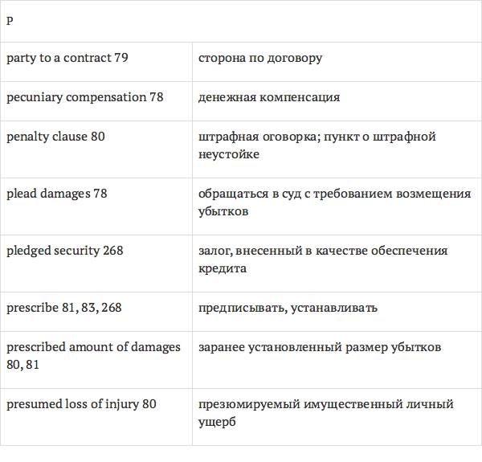Click page number 268 beside 'pledged security'

(113, 251)
